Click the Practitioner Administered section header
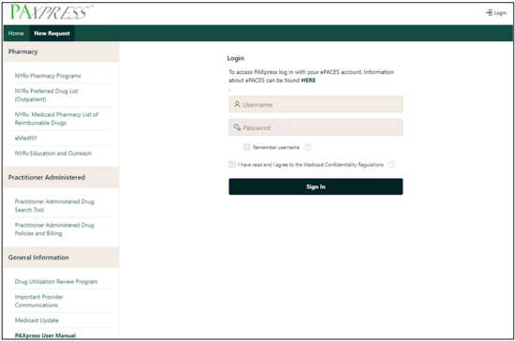Image resolution: width=515 pixels, height=341 pixels. click(62, 177)
